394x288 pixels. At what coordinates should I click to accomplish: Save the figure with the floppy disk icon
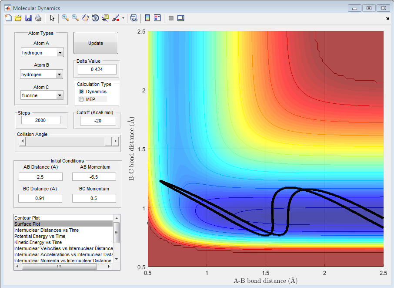pyautogui.click(x=28, y=18)
